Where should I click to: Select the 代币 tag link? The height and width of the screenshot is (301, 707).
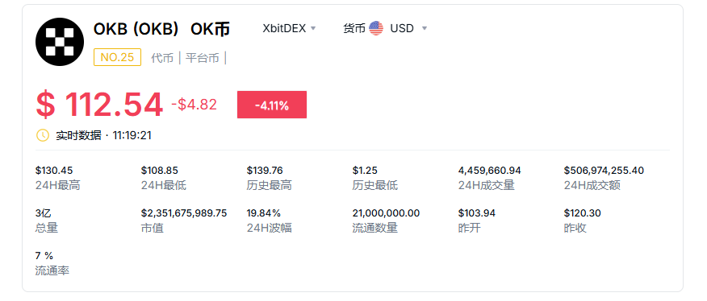click(x=162, y=58)
